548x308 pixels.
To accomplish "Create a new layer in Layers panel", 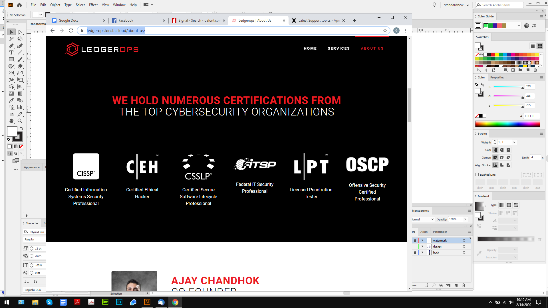I will [456, 285].
